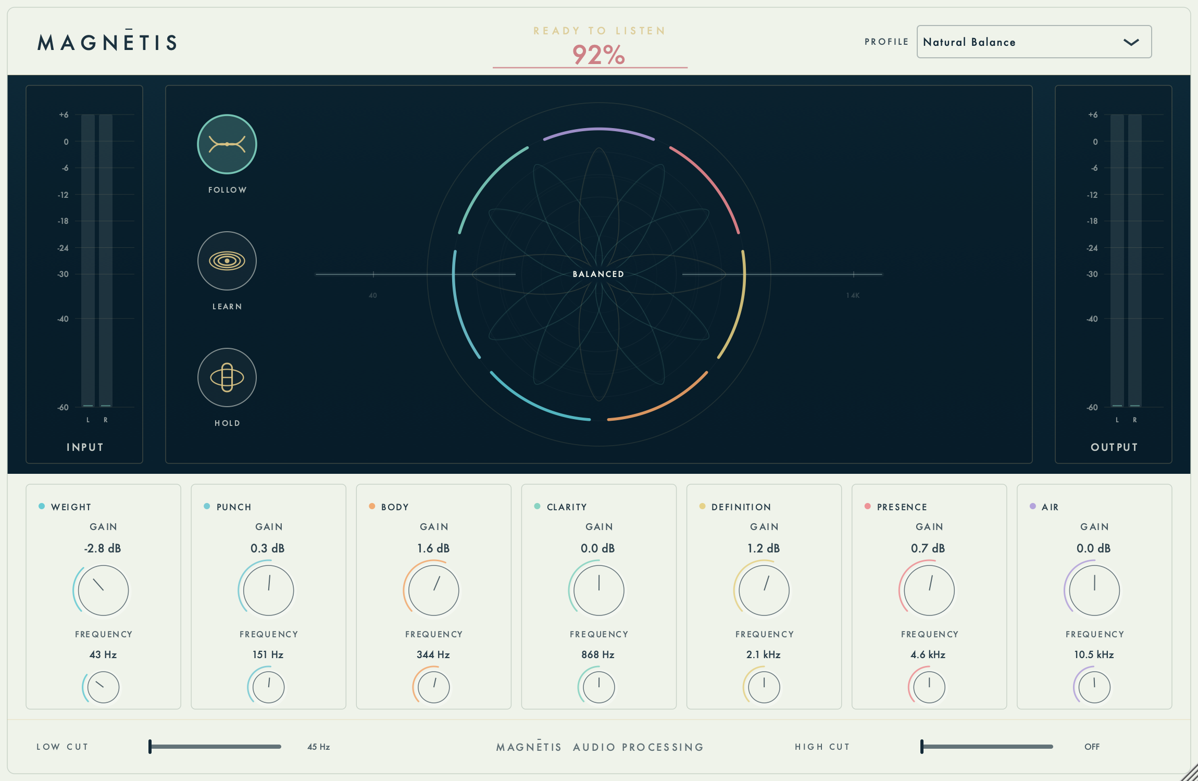Toggle the Clarity band dot

pos(537,506)
